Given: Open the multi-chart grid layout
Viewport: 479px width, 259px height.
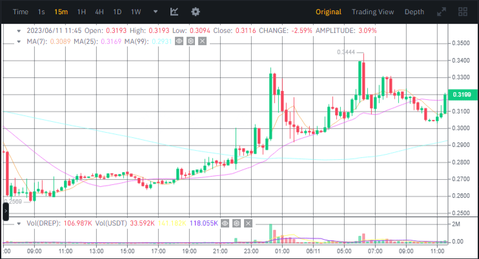Looking at the screenshot, I should coord(463,12).
